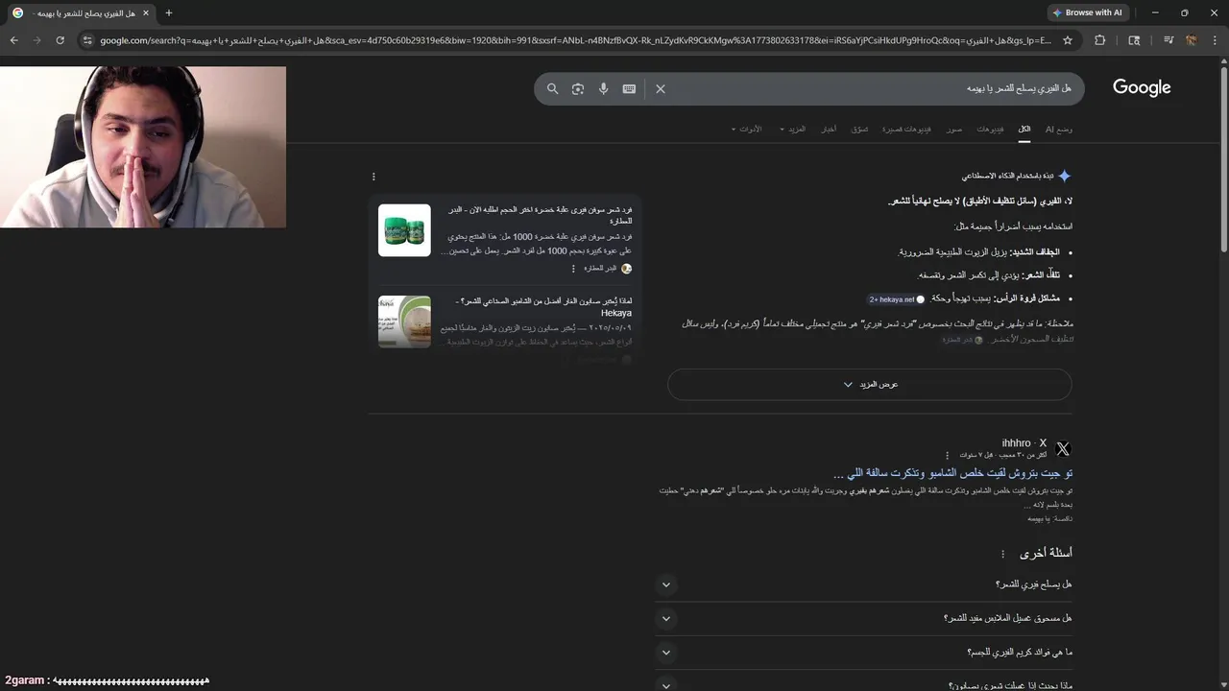Clear the search query with the X icon

point(661,88)
